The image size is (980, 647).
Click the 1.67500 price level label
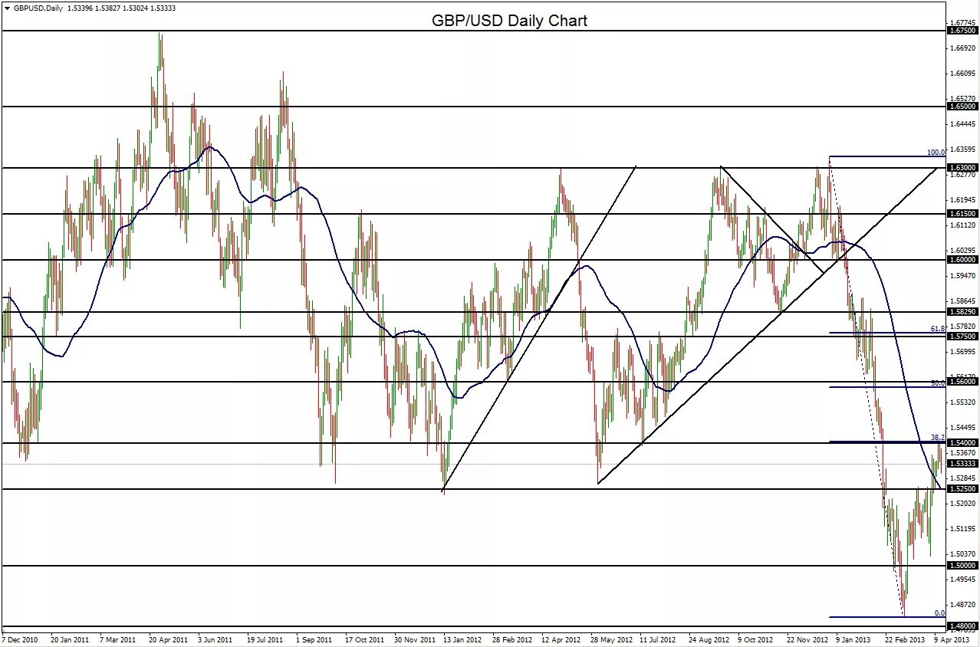tap(962, 31)
